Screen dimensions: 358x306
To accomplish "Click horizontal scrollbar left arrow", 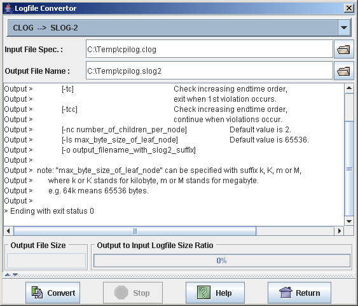I will pos(8,231).
